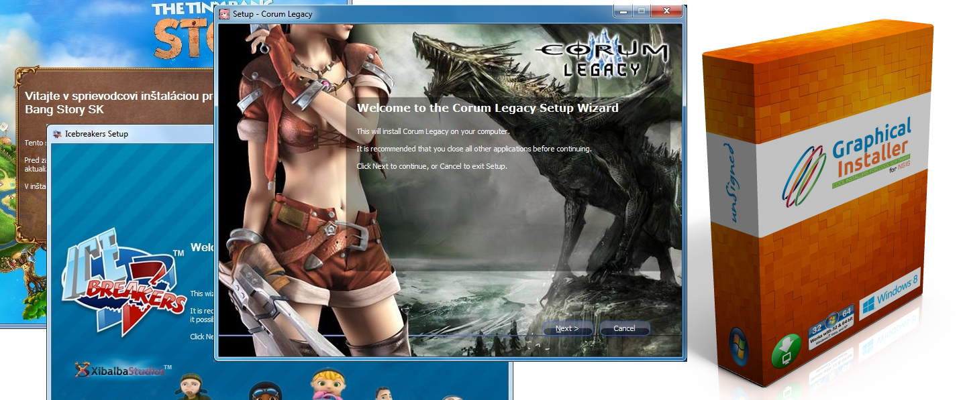Screen dimensions: 961x400
Task: Minimize the Corum Legacy setup window
Action: click(623, 11)
